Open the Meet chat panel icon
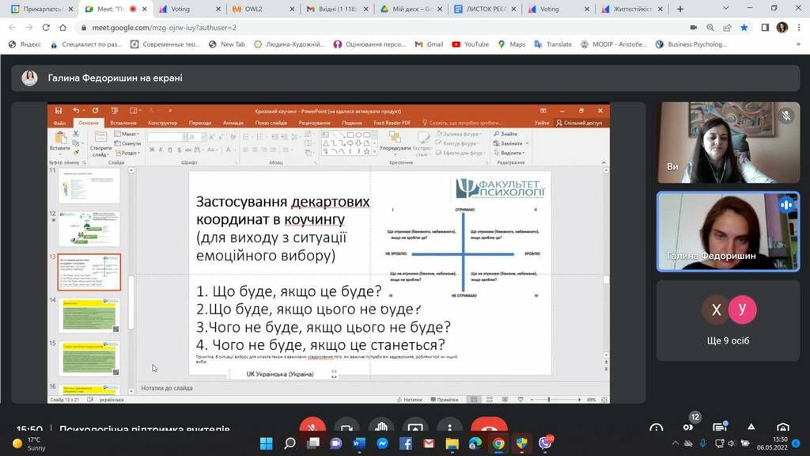The height and width of the screenshot is (456, 810). click(720, 428)
